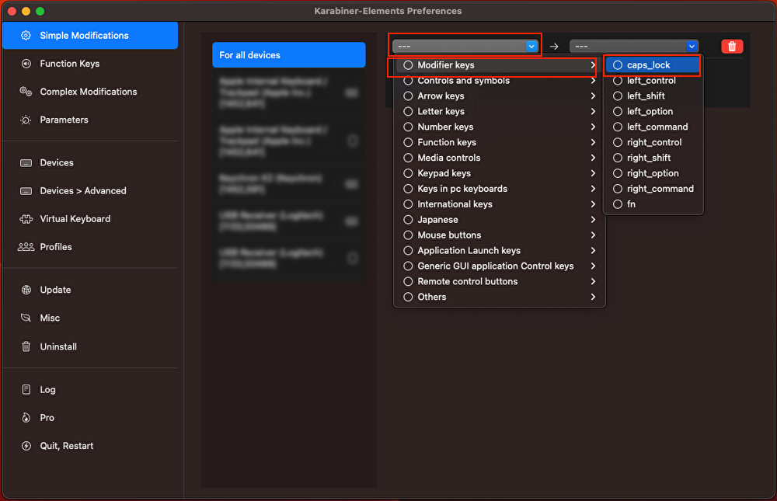Image resolution: width=777 pixels, height=501 pixels.
Task: Click the Uninstall trash icon in sidebar
Action: click(x=26, y=346)
